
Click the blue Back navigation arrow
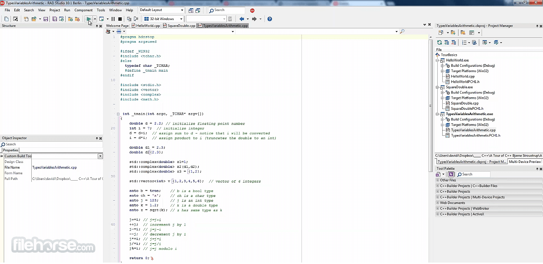[242, 19]
